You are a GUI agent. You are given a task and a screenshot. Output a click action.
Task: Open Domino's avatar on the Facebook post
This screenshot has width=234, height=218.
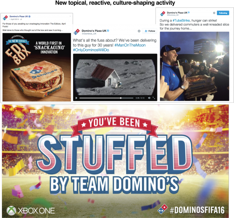(x=5, y=18)
